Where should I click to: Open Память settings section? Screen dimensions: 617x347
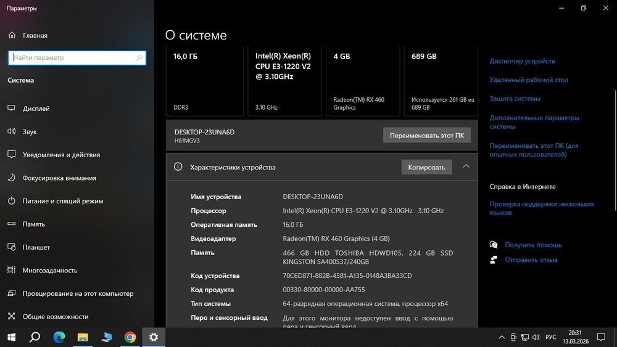pyautogui.click(x=33, y=224)
